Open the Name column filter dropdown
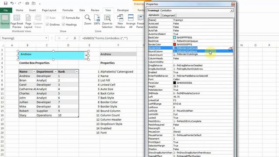Screen dimensions: 279x157 (x=34, y=72)
